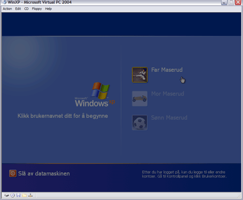Image resolution: width=243 pixels, height=200 pixels.
Task: Click the network adapter status bar icon
Action: point(30,195)
